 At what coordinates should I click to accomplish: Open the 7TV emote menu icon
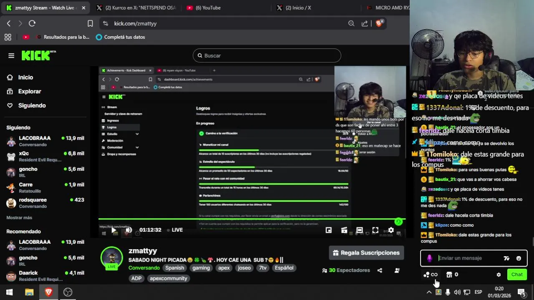pos(506,258)
